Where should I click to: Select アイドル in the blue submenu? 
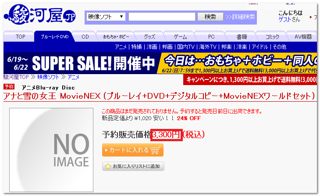260,47
